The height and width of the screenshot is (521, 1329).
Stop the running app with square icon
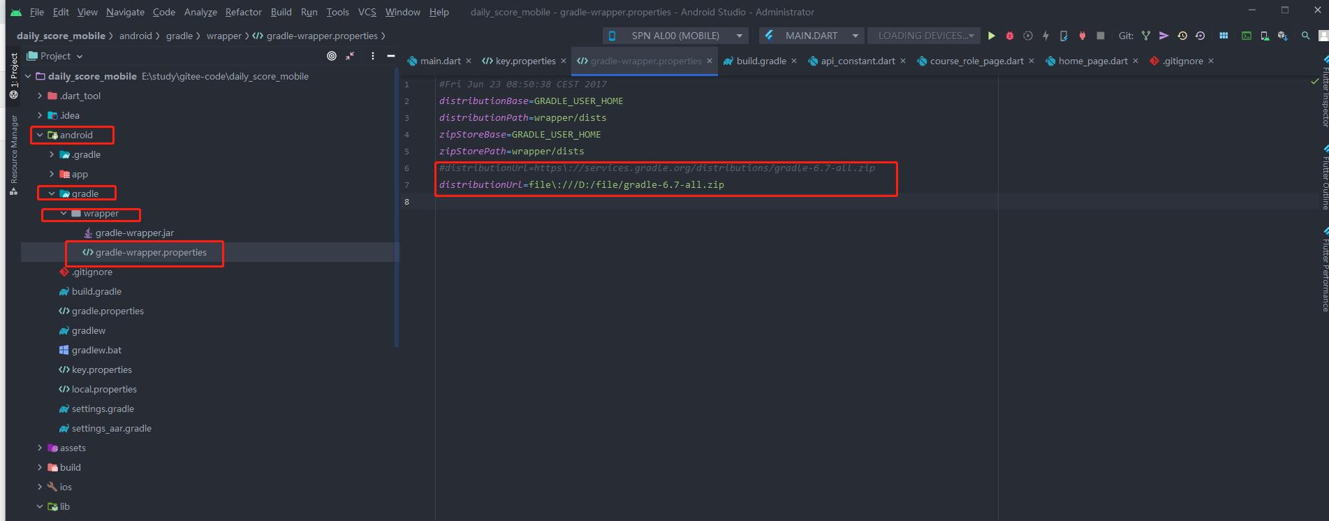(x=1101, y=36)
